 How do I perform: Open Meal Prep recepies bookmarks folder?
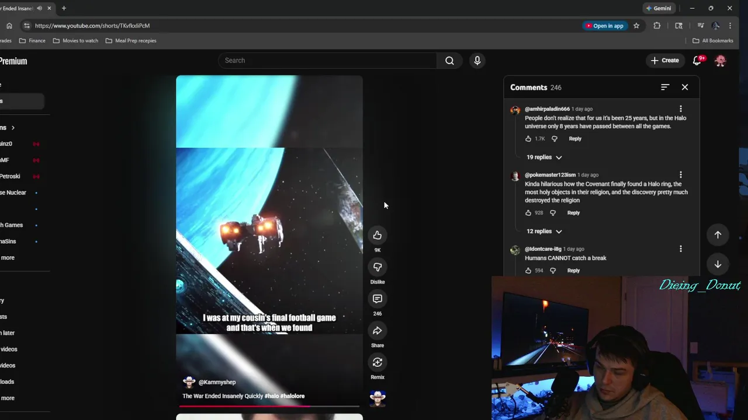pos(131,41)
